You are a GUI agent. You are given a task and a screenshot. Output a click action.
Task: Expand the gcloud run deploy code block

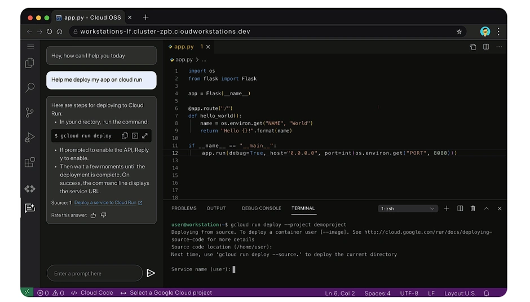point(145,136)
